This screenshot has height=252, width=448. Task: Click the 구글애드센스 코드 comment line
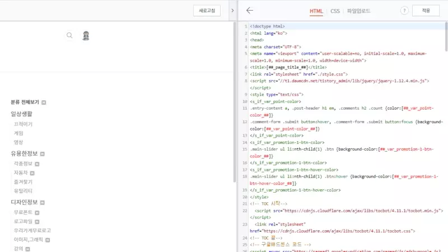[x=281, y=245]
